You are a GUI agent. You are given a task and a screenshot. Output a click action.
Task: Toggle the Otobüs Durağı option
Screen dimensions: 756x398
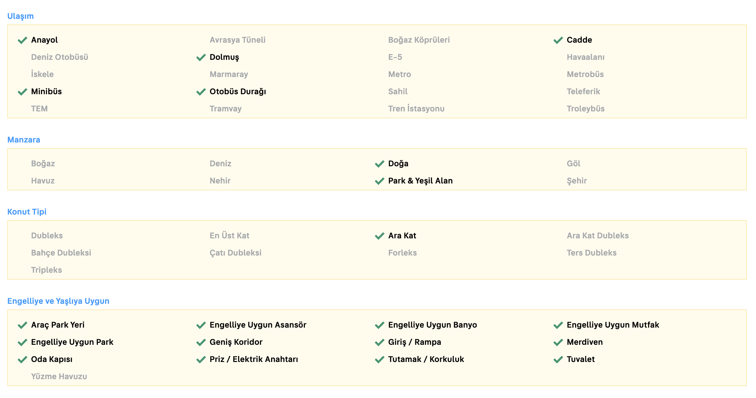click(237, 92)
